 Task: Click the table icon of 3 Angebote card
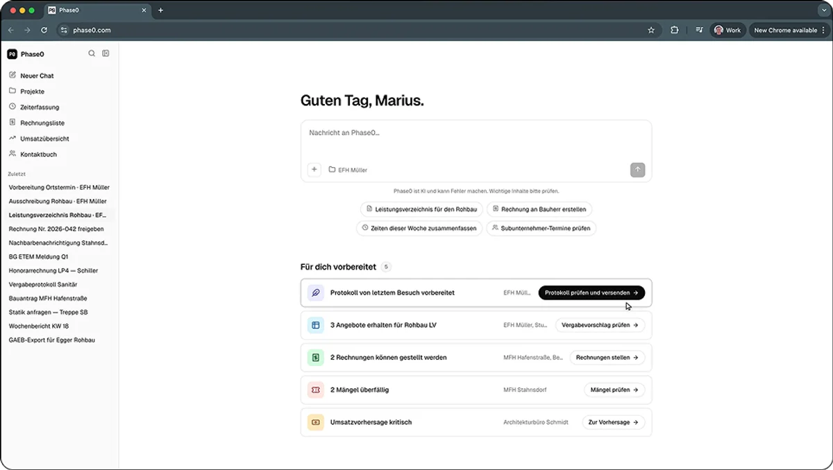coord(315,325)
